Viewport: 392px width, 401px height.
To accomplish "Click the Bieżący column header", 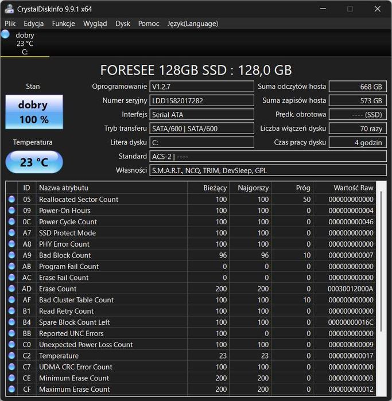I will pos(208,188).
